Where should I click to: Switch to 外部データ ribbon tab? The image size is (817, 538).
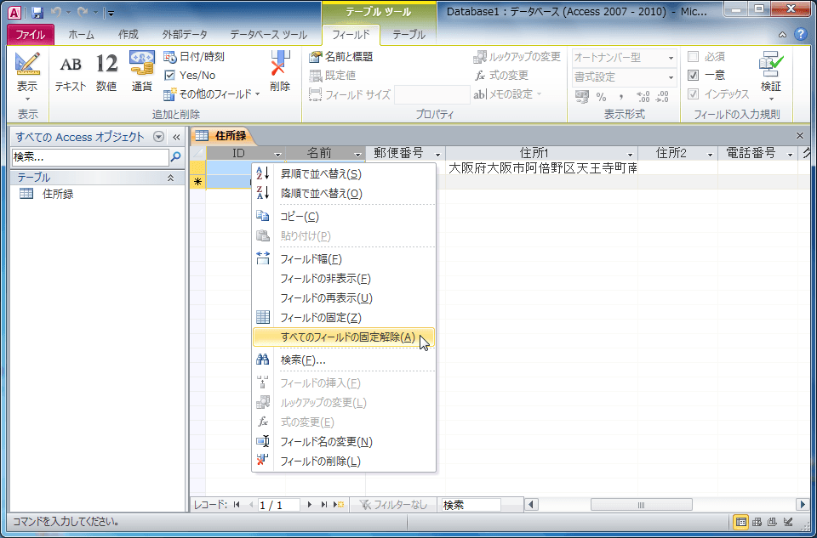[185, 35]
